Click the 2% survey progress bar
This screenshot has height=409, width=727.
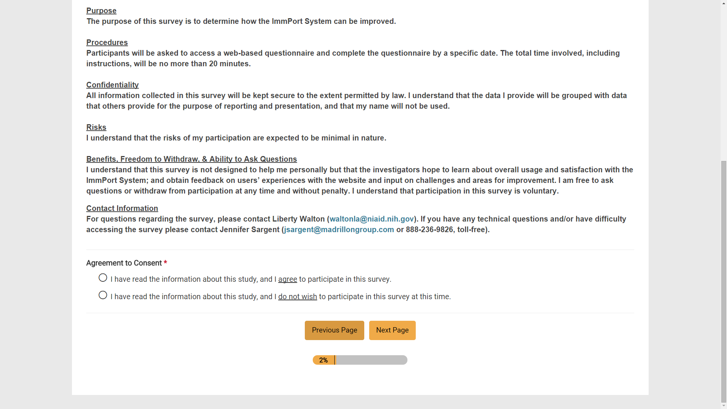coord(360,360)
